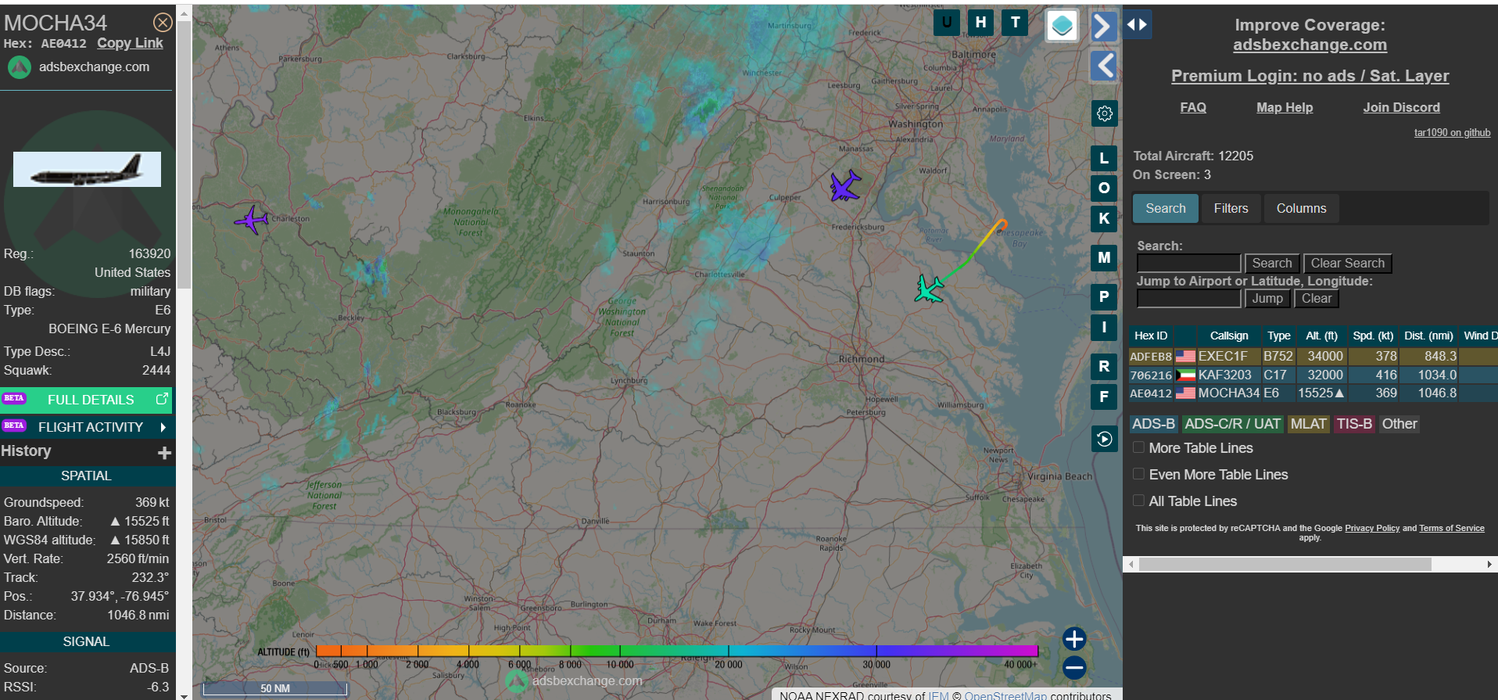Image resolution: width=1498 pixels, height=700 pixels.
Task: Switch to the Search tab
Action: [1165, 209]
